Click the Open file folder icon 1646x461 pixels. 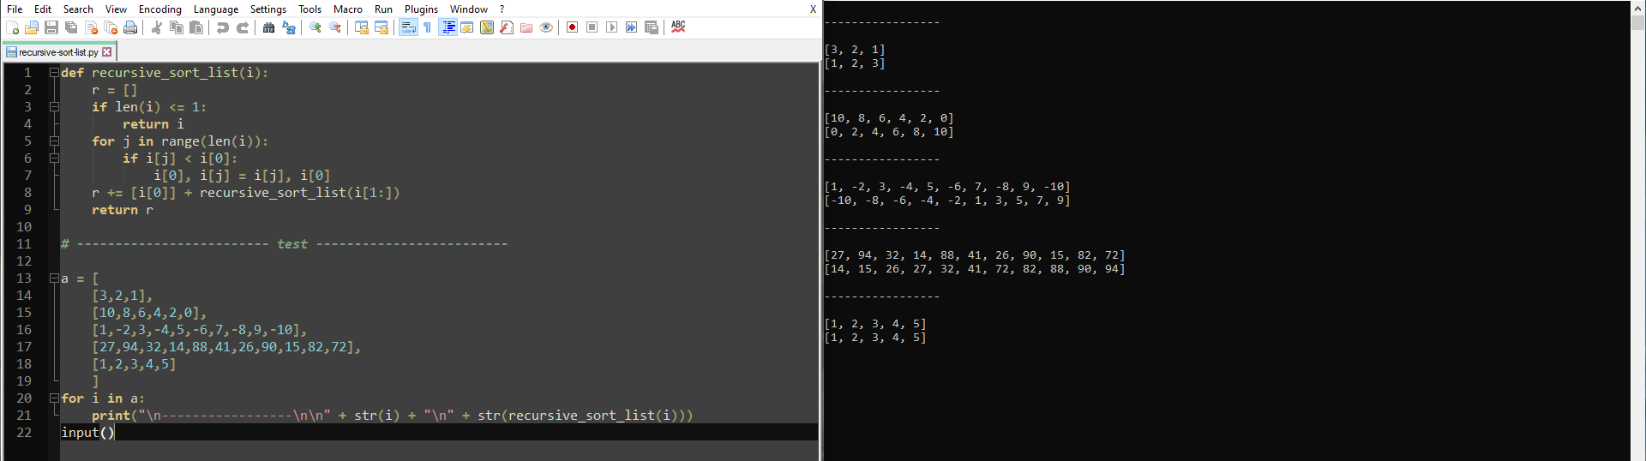pyautogui.click(x=32, y=27)
